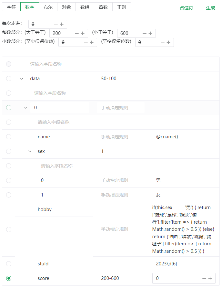Image resolution: width=222 pixels, height=288 pixels.
Task: Decrease the 大于等于 minimum value 200
Action: coord(77,33)
